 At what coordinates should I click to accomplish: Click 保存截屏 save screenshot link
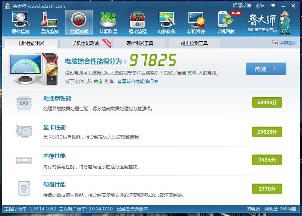(288, 43)
